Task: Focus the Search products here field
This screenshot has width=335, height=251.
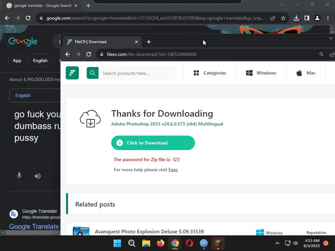Action: 137,73
